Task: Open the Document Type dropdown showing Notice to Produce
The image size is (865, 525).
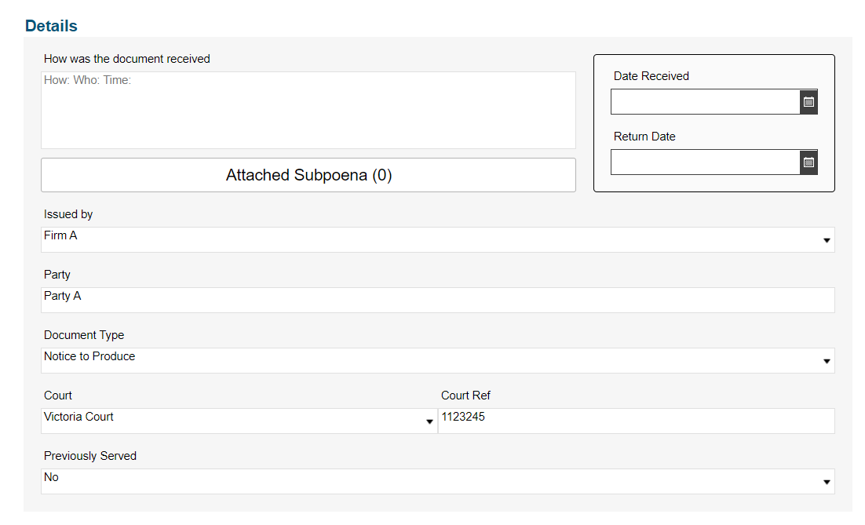Action: pyautogui.click(x=826, y=361)
